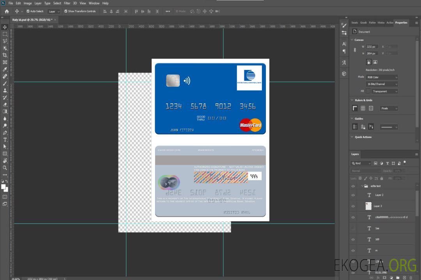
Task: Select the Crop tool
Action: pos(5,55)
